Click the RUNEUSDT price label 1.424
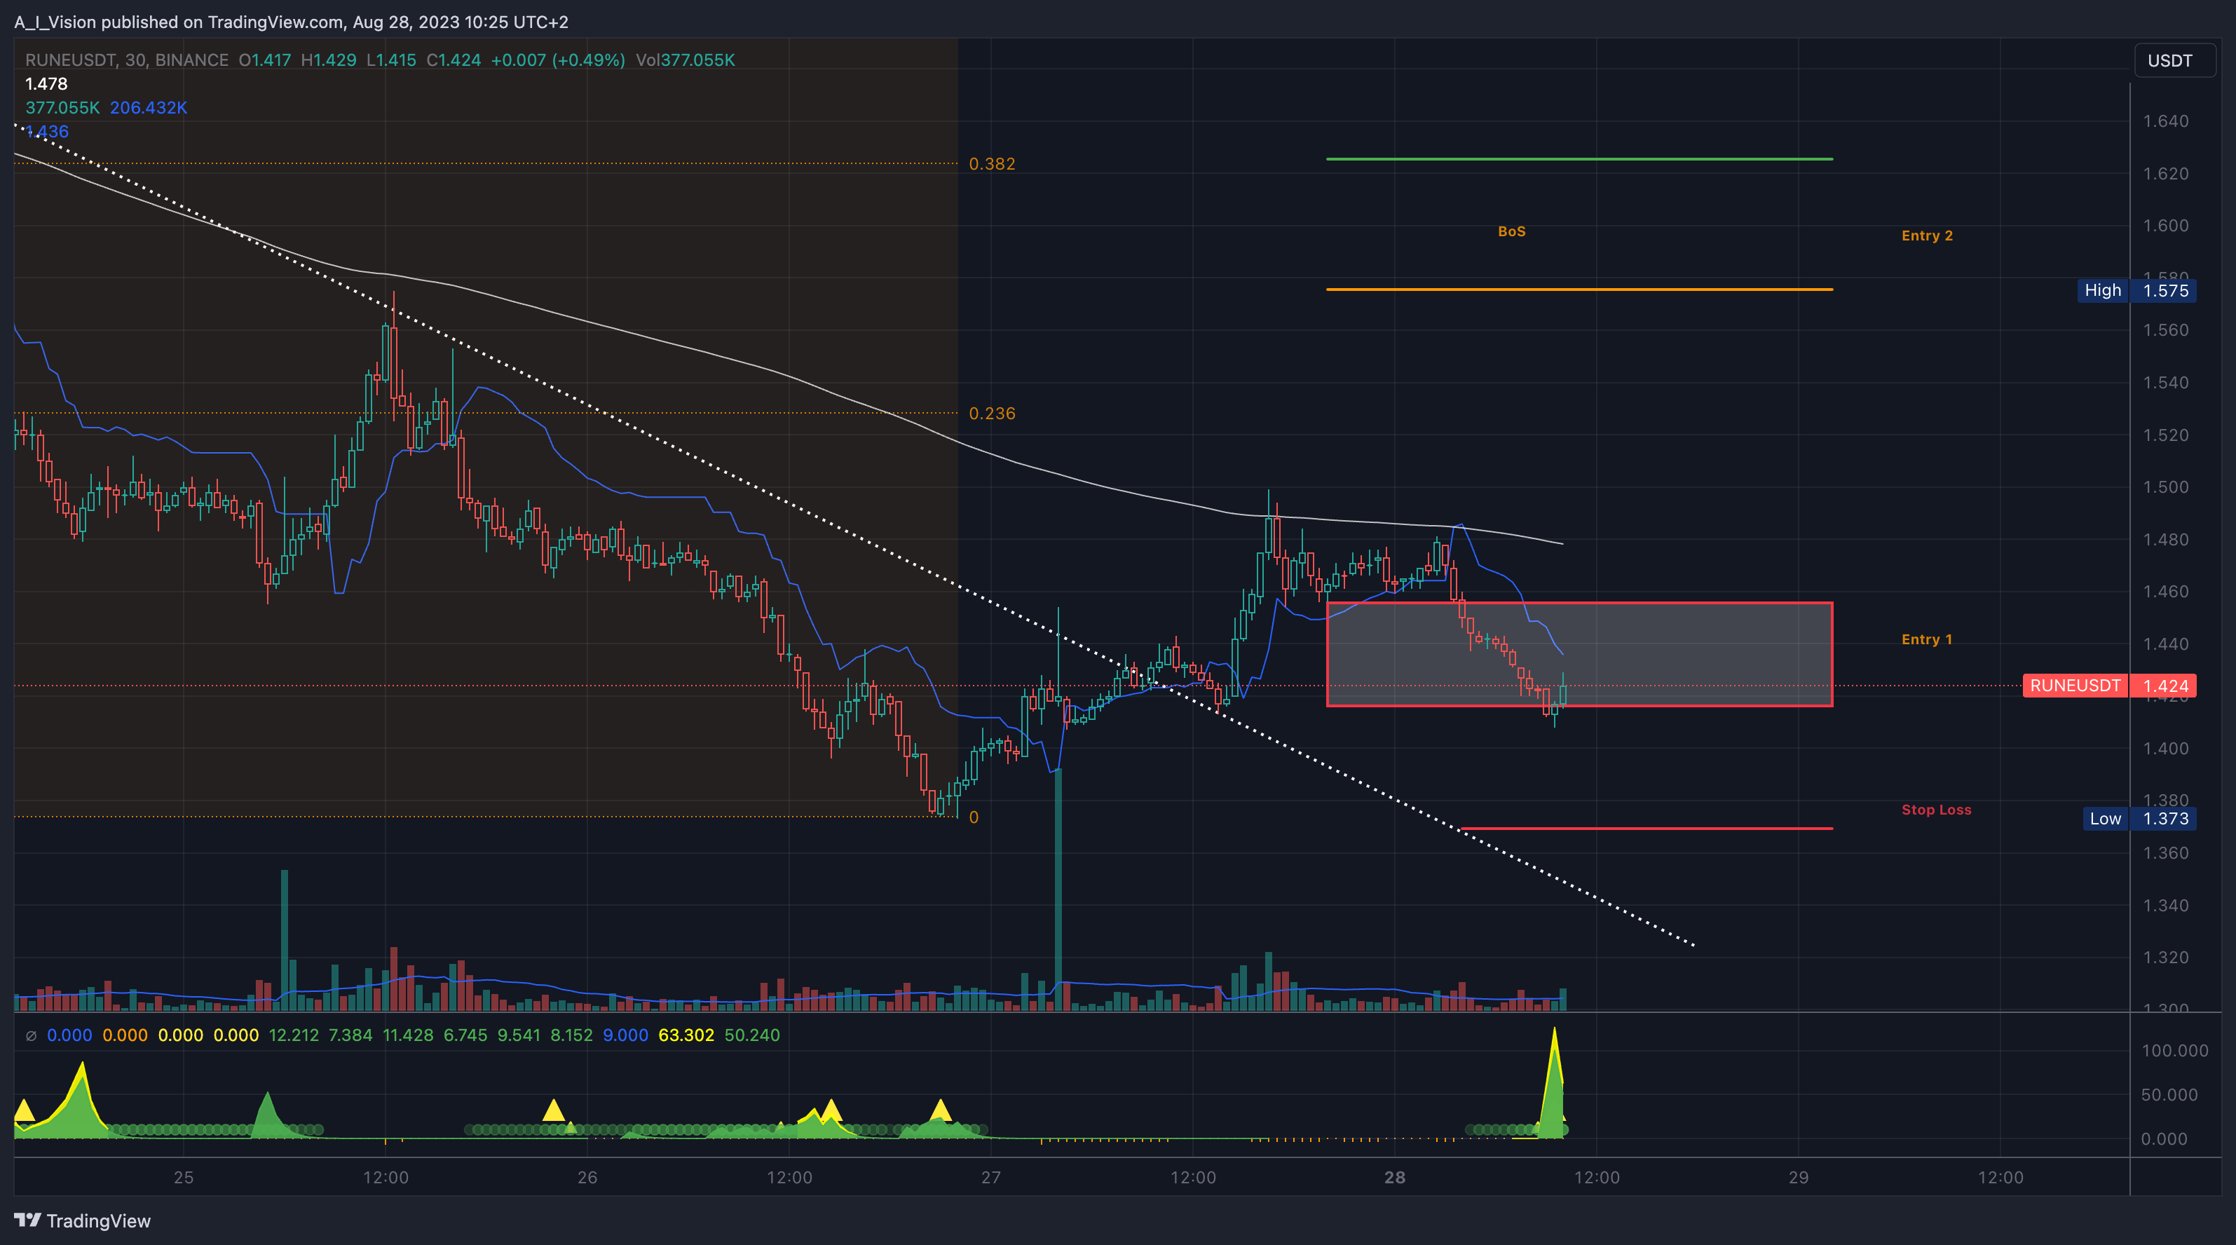2236x1245 pixels. pyautogui.click(x=2109, y=686)
